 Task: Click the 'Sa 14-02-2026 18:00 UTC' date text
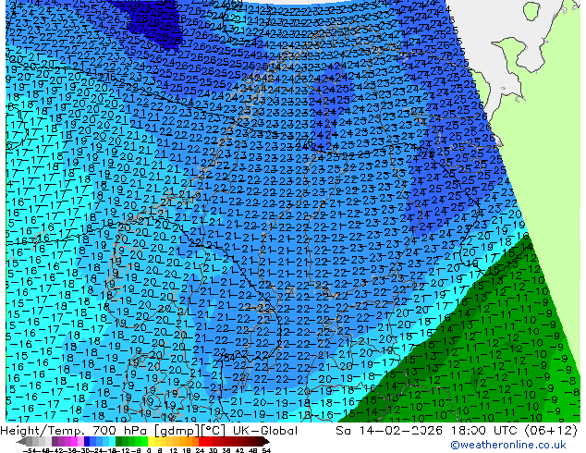pyautogui.click(x=428, y=431)
